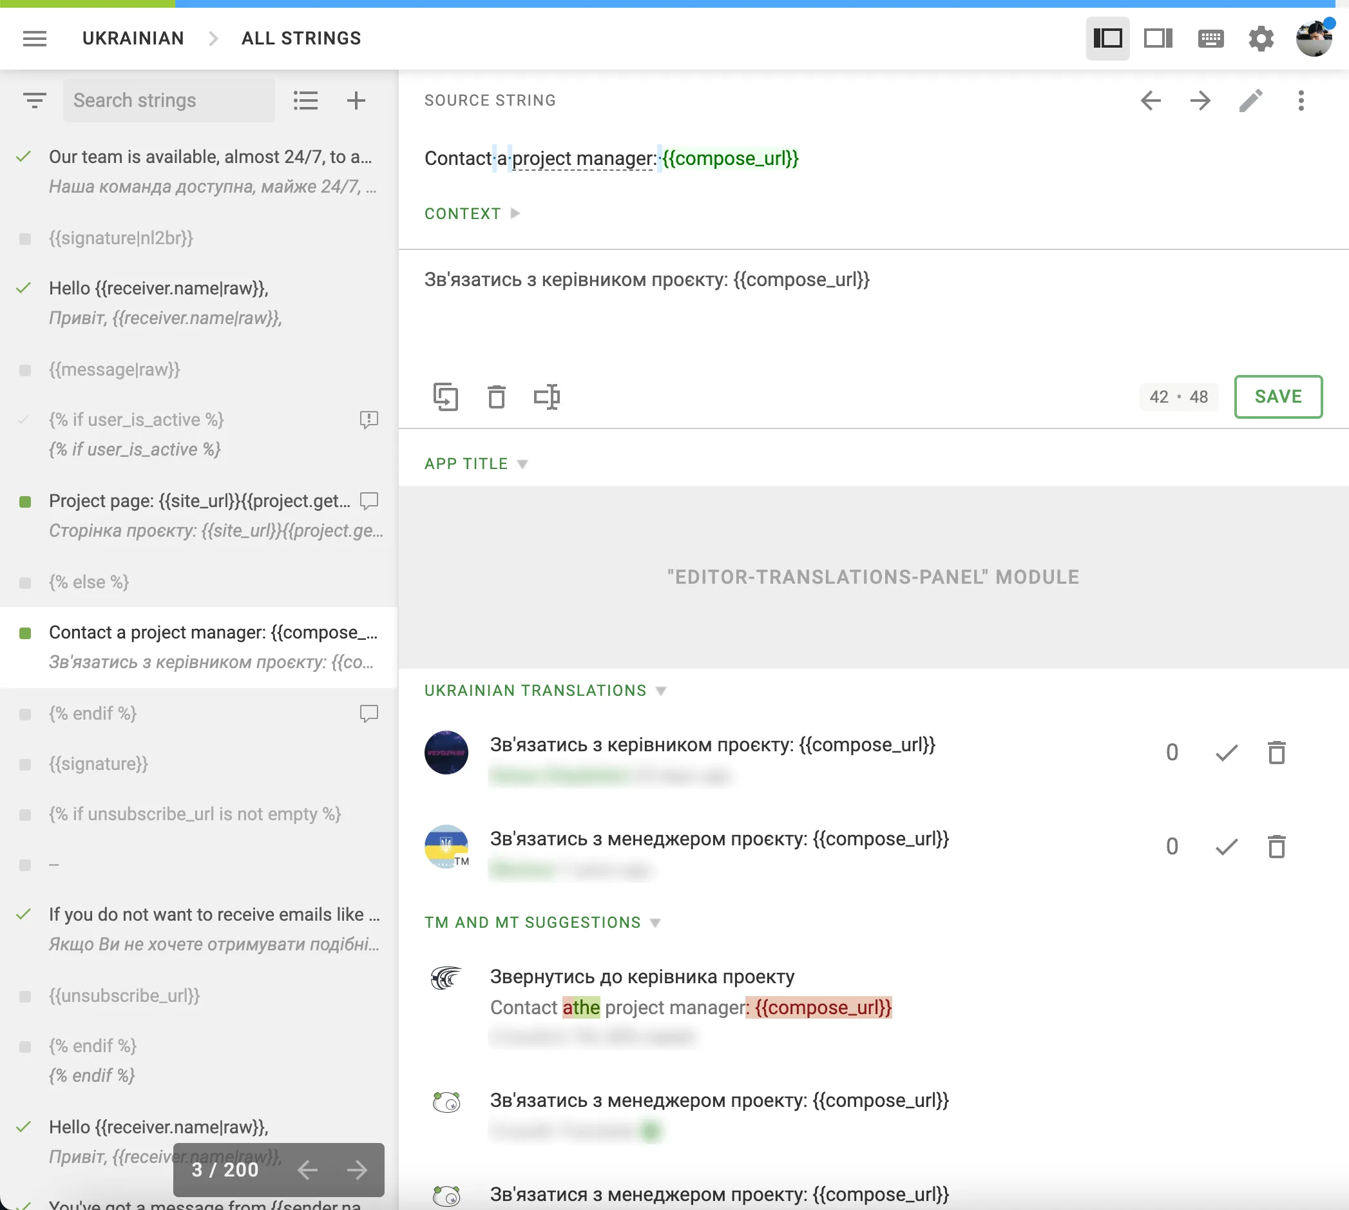Toggle the strings list view icon
Screen dimensions: 1349x1210
[x=306, y=101]
